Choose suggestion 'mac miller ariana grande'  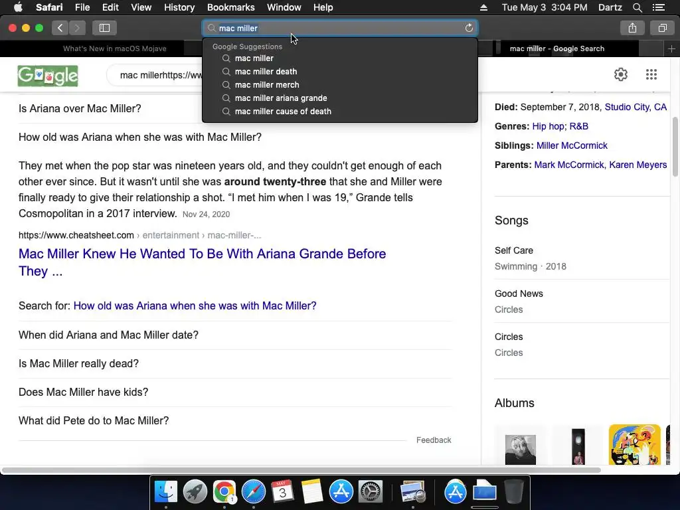click(340, 98)
